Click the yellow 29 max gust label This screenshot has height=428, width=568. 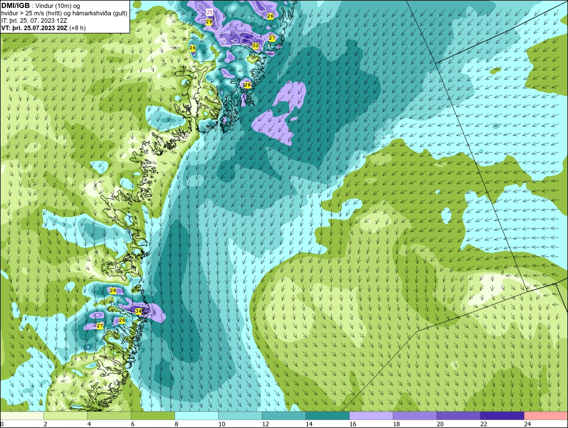tap(209, 22)
